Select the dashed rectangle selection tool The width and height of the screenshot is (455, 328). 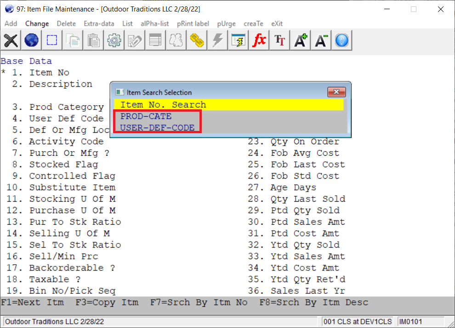point(51,40)
